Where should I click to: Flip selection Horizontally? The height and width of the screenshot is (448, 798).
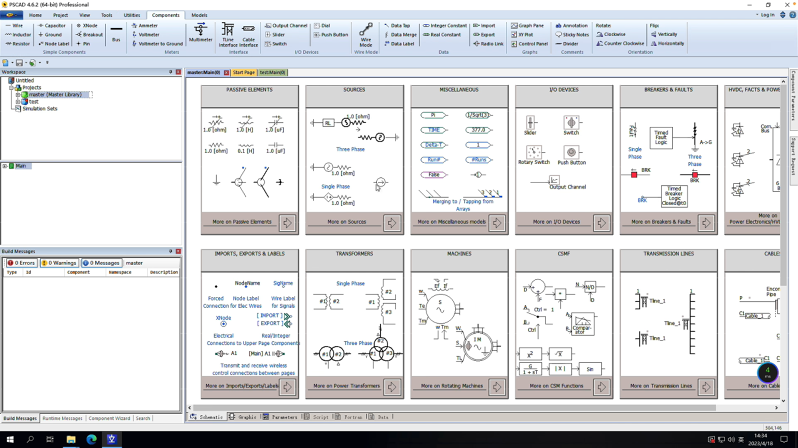tap(667, 43)
